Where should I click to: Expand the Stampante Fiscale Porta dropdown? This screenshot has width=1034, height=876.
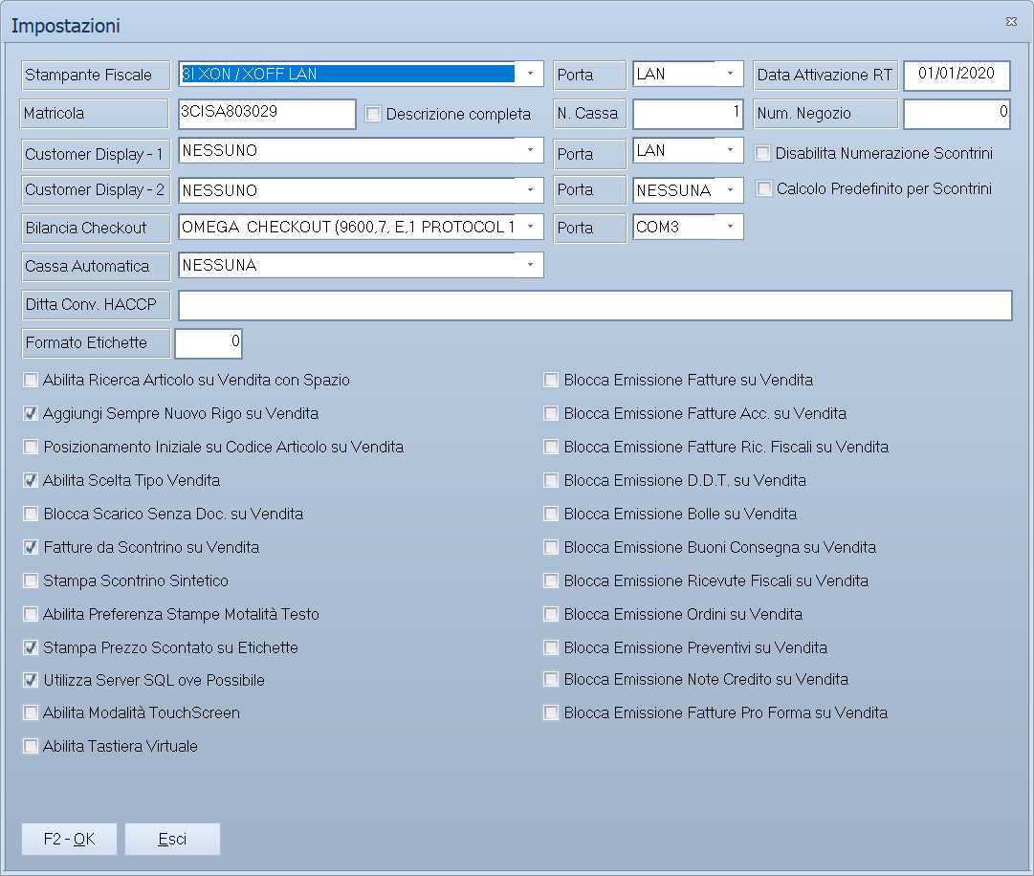pos(730,74)
